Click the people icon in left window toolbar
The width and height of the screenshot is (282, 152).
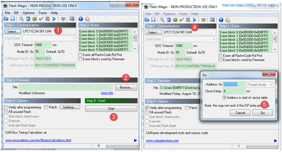(x=87, y=19)
